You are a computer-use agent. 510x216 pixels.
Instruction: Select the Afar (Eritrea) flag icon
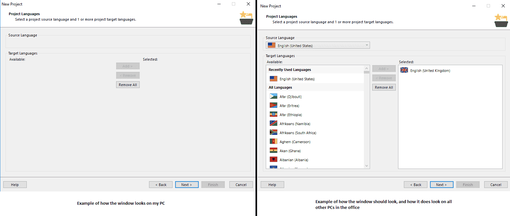tap(274, 105)
